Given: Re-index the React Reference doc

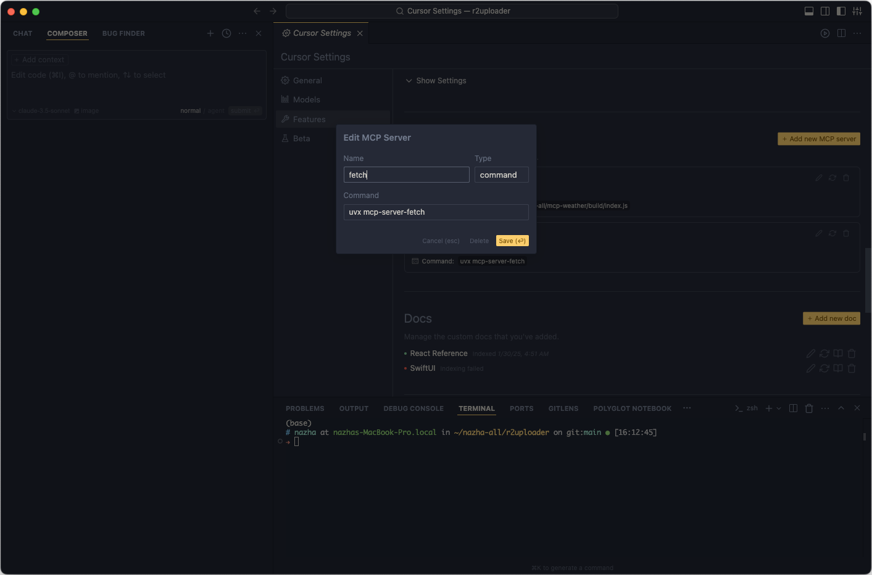Looking at the screenshot, I should pos(824,354).
